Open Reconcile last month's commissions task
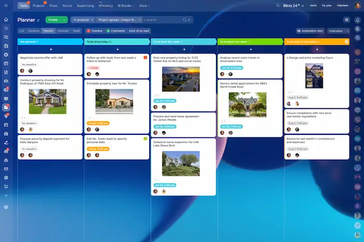 click(310, 141)
